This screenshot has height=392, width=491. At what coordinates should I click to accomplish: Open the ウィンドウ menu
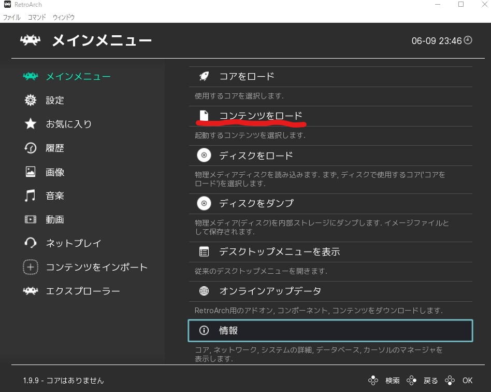64,17
